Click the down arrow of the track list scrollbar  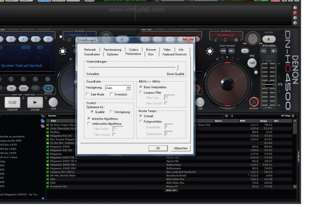click(295, 187)
